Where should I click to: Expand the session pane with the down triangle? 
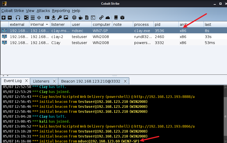8,76
